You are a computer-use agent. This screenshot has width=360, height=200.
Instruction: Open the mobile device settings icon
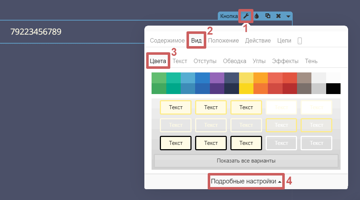coord(300,41)
